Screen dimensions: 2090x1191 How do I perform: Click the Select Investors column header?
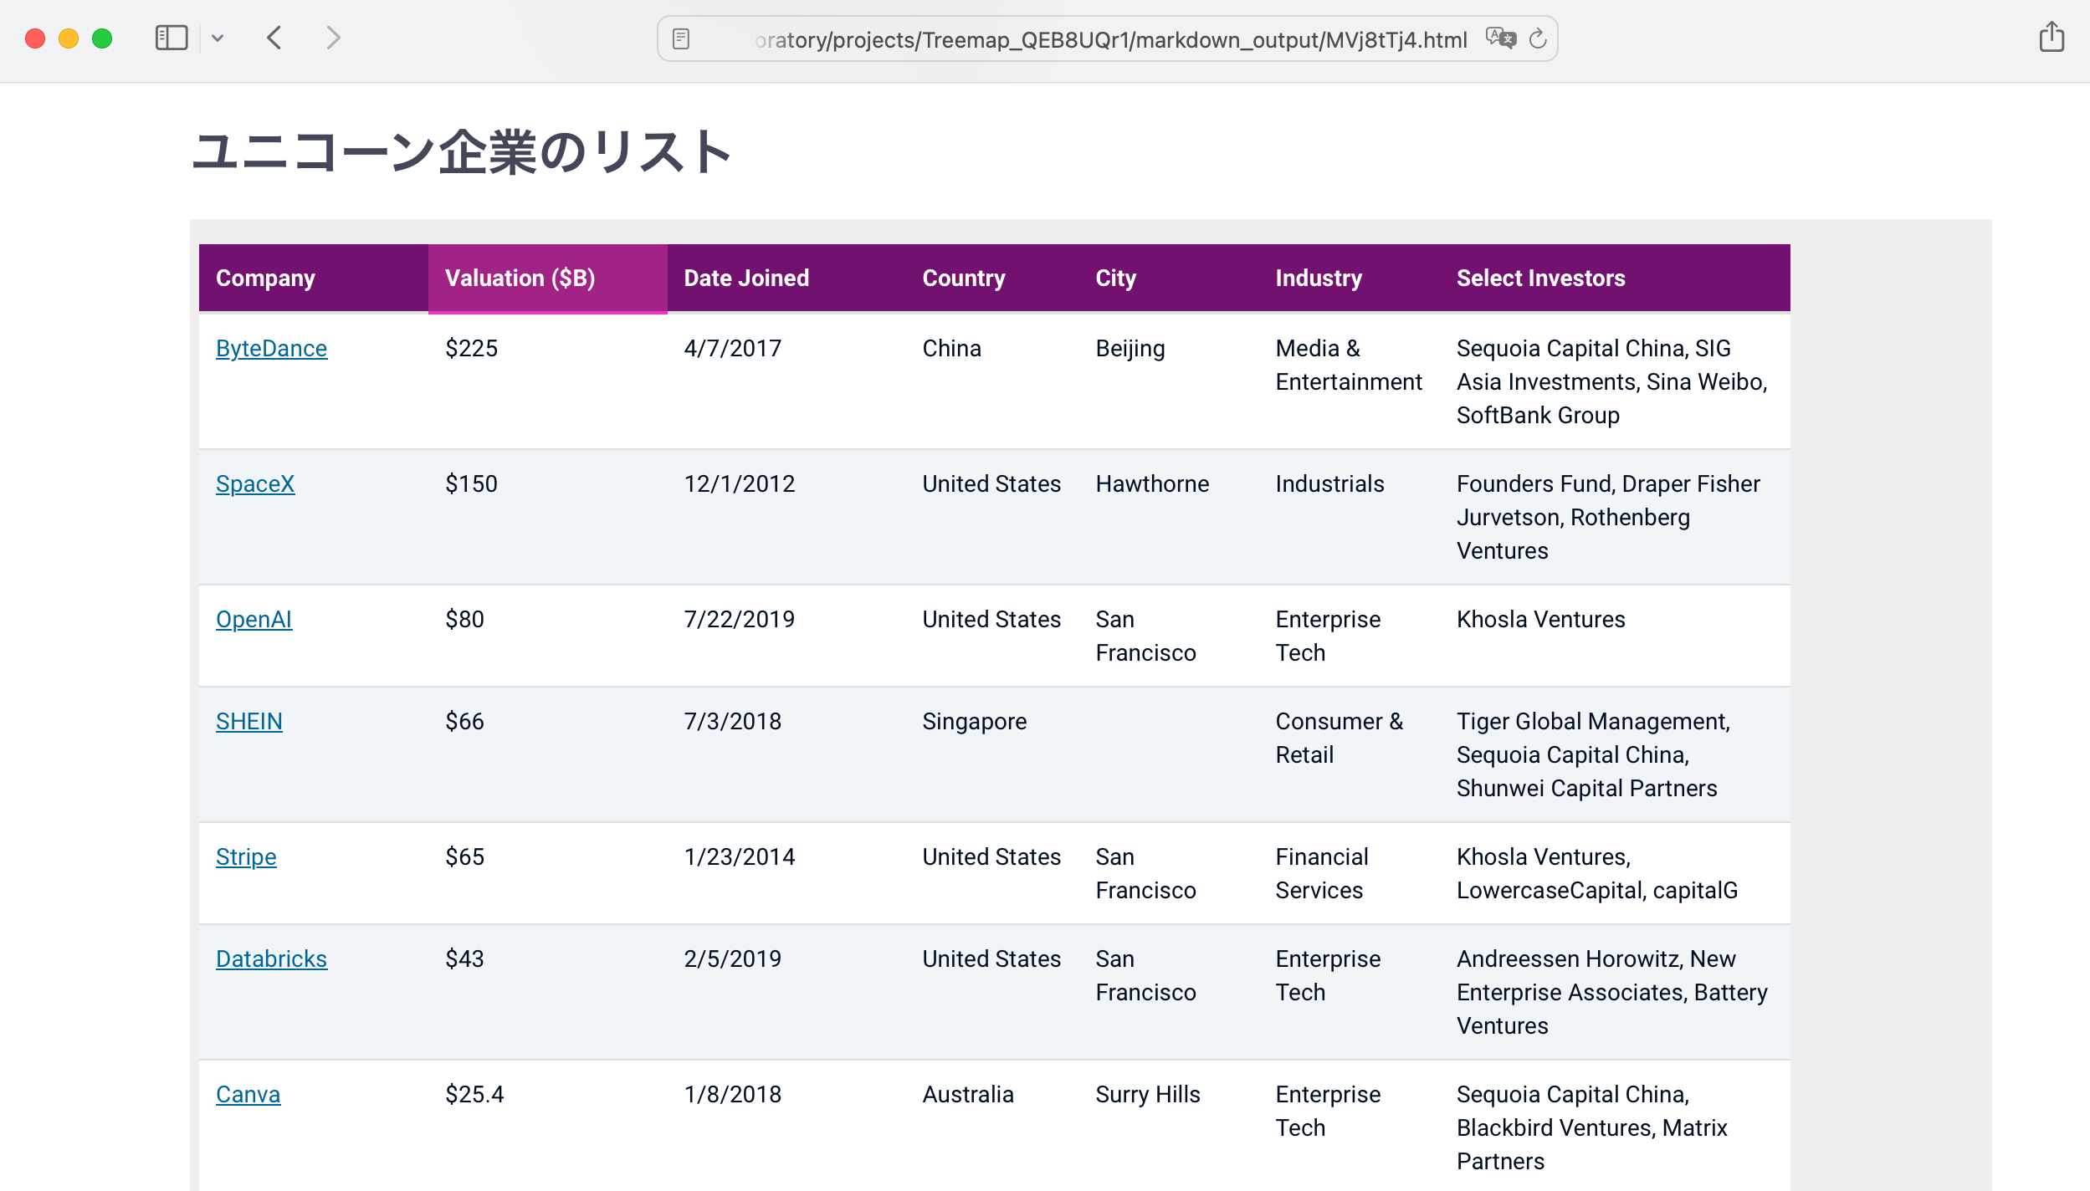click(1615, 279)
